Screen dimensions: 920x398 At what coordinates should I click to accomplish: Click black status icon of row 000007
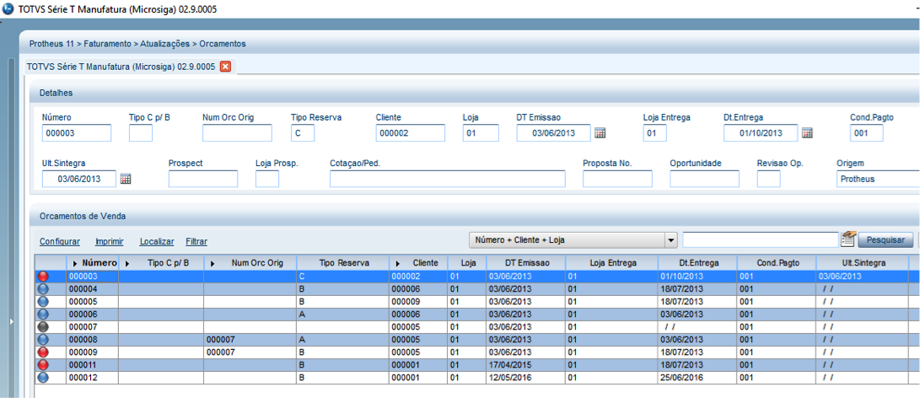(43, 327)
